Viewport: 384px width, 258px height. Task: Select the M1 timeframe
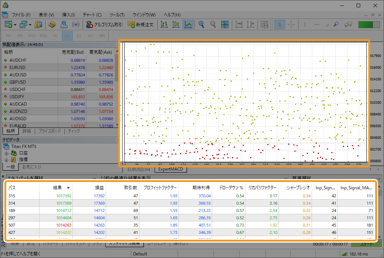8,36
